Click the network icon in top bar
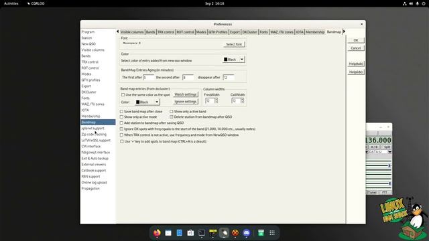The height and width of the screenshot is (241, 429). click(404, 3)
